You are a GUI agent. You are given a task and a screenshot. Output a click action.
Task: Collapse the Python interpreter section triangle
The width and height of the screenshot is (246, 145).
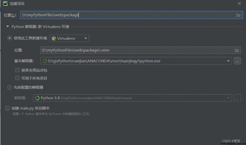click(x=7, y=26)
